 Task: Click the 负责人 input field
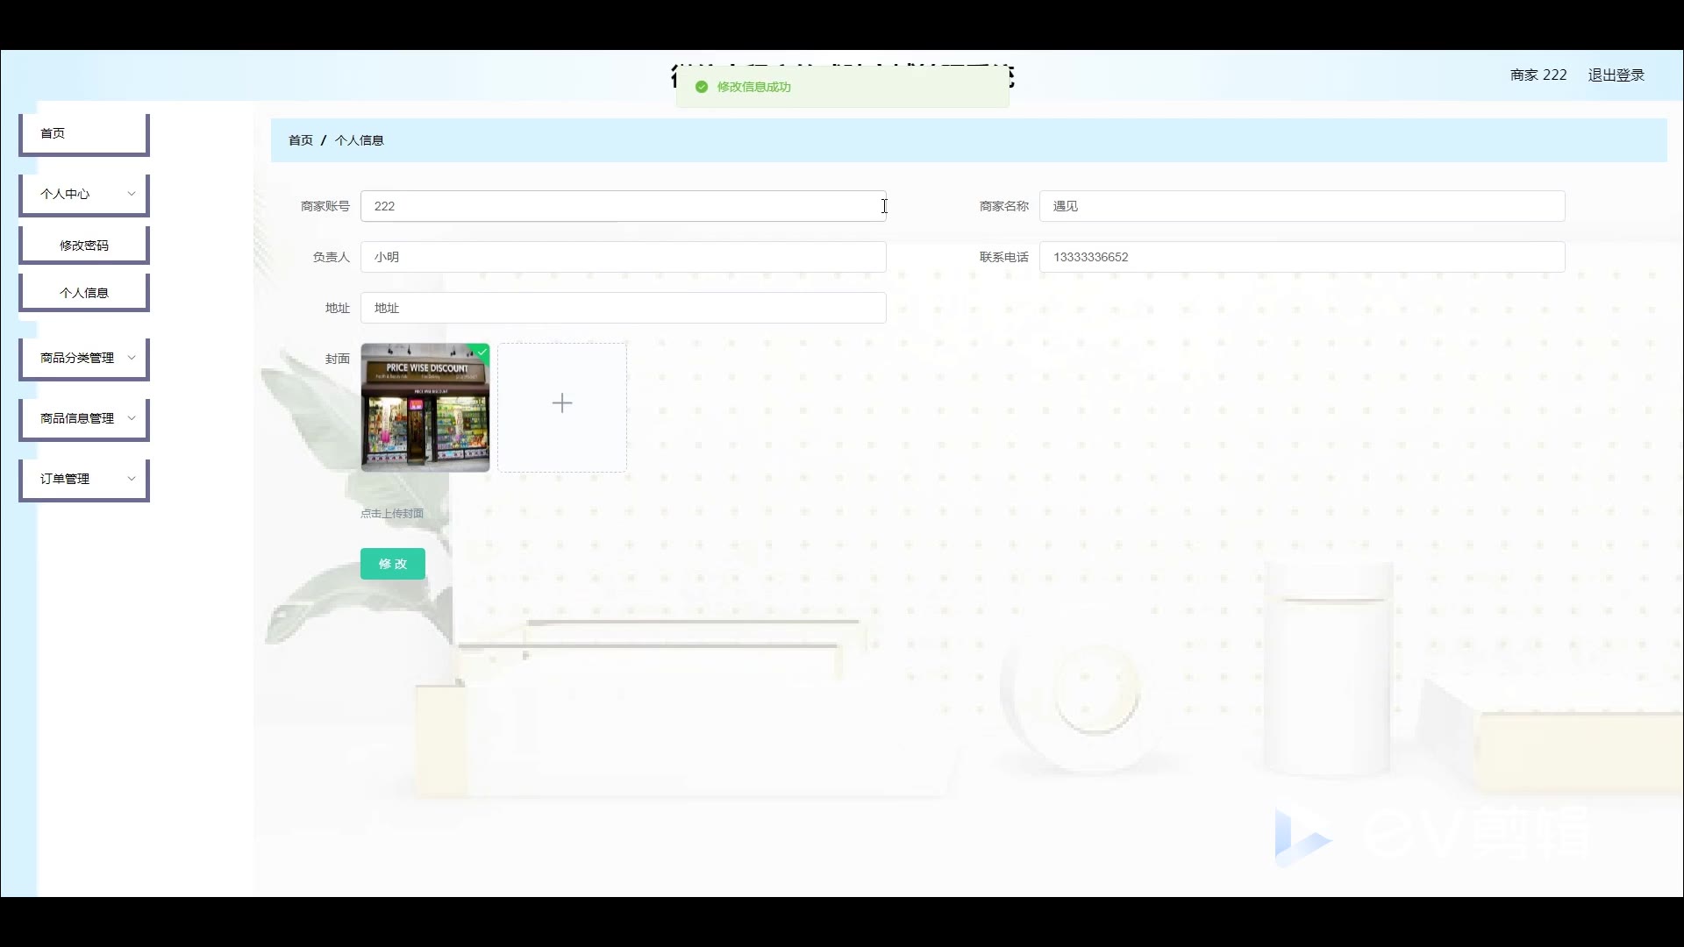point(623,257)
